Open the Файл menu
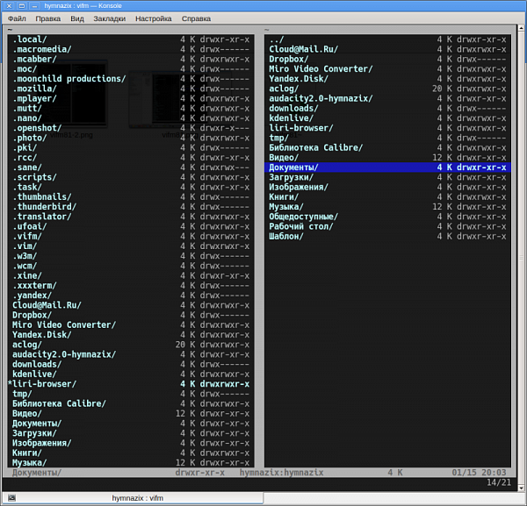 click(17, 18)
